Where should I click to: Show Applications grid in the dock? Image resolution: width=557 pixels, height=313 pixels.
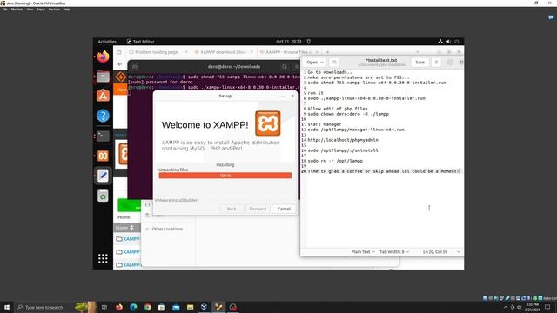(x=103, y=258)
